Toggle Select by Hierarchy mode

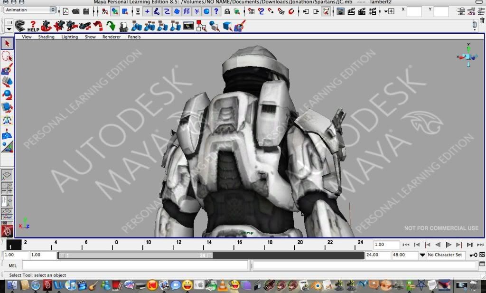click(x=105, y=11)
